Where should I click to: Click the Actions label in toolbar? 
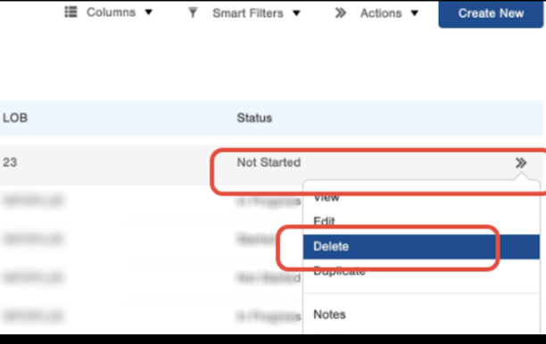[x=381, y=13]
